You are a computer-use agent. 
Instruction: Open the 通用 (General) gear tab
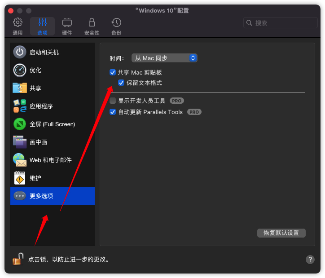(x=18, y=26)
